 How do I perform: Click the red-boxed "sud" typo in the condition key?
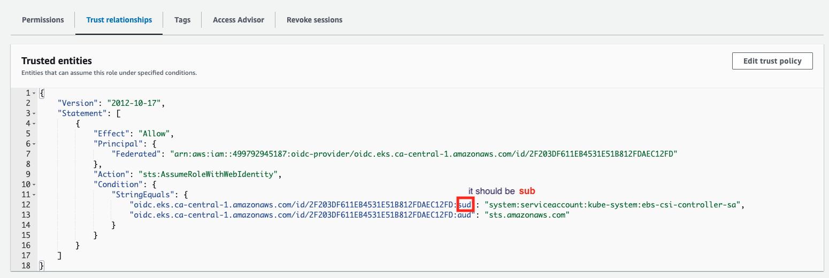[464, 205]
